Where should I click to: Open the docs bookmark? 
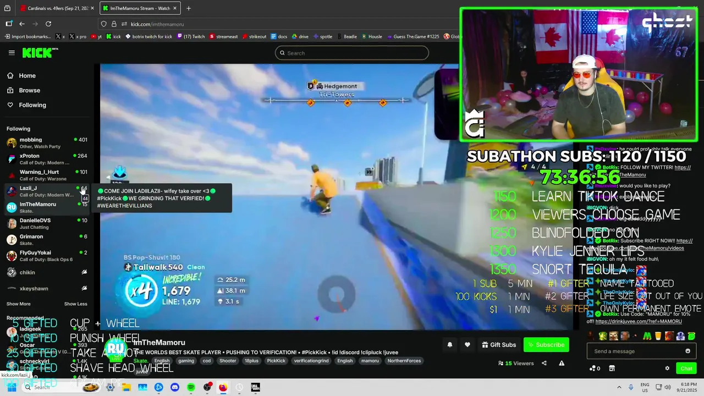tap(279, 36)
